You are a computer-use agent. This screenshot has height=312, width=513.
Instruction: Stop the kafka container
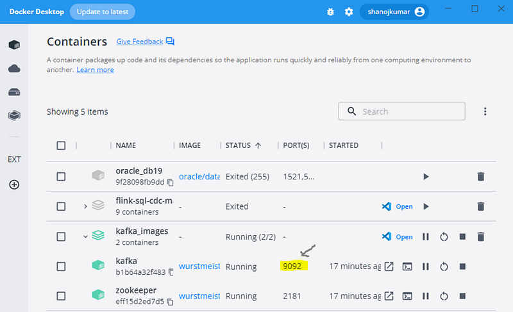point(462,267)
